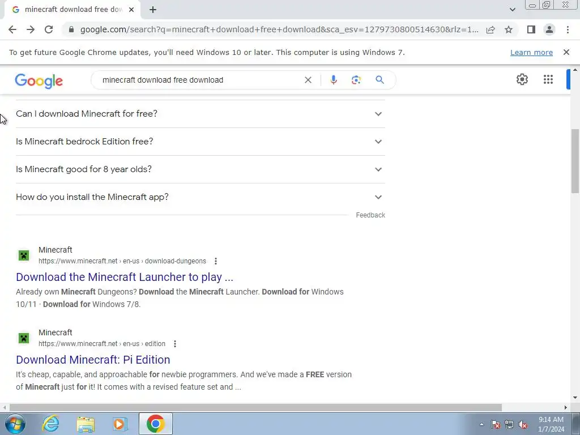Viewport: 580px width, 435px height.
Task: Open more options for the edition result
Action: 175,344
